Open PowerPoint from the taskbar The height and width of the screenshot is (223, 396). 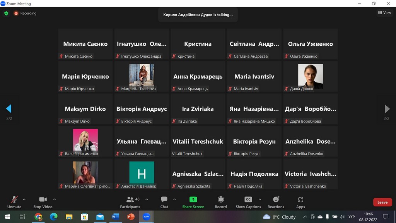point(131,217)
